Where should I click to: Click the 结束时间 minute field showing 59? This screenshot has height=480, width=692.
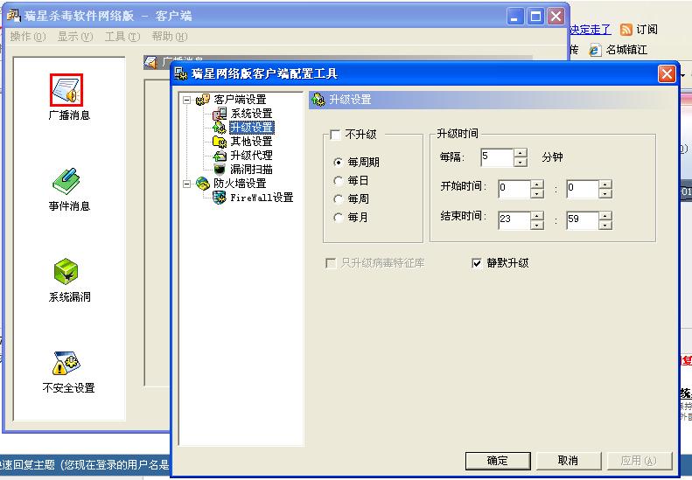[583, 220]
